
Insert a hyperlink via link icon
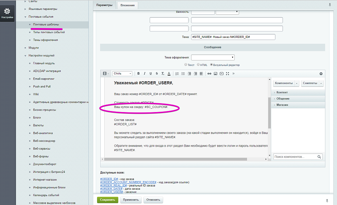(209, 73)
